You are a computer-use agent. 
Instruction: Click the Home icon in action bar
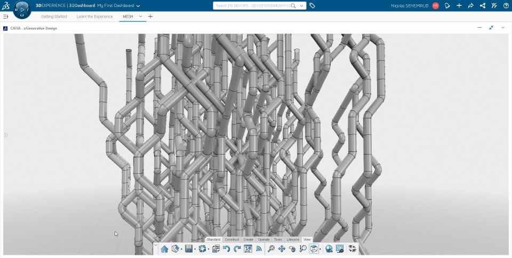tap(164, 249)
